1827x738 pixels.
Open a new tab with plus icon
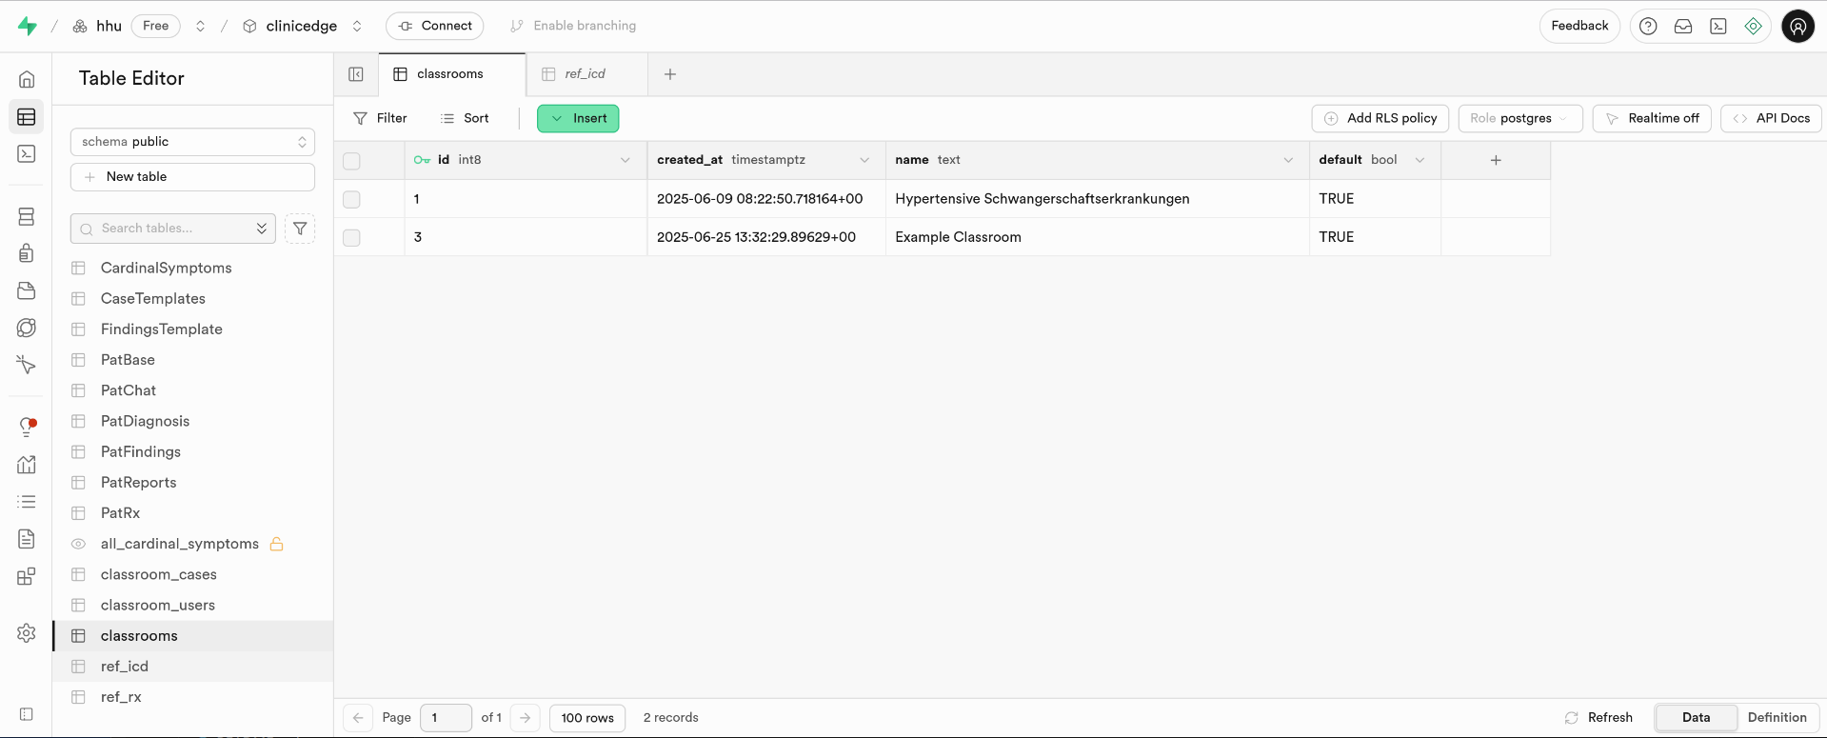point(670,74)
